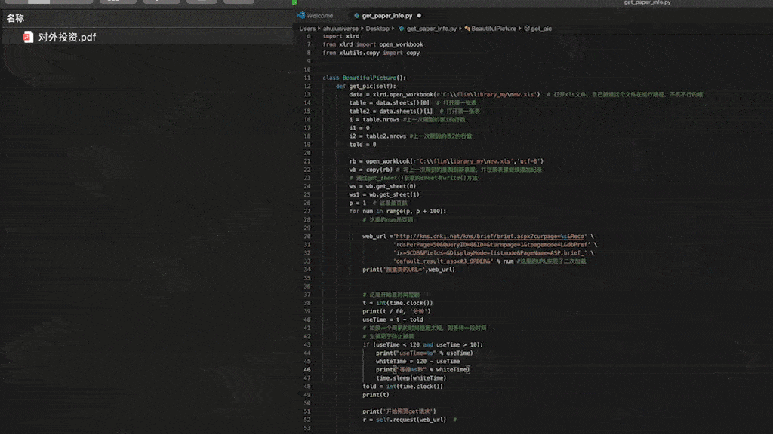The width and height of the screenshot is (773, 434).
Task: Click the Python icon in the breadcrumb
Action: (402, 29)
